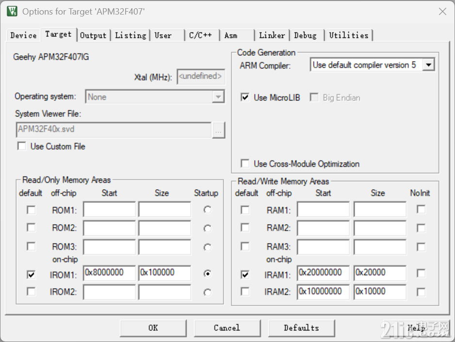The image size is (455, 342).
Task: Click the RAM2 Size field
Action: pos(379,228)
